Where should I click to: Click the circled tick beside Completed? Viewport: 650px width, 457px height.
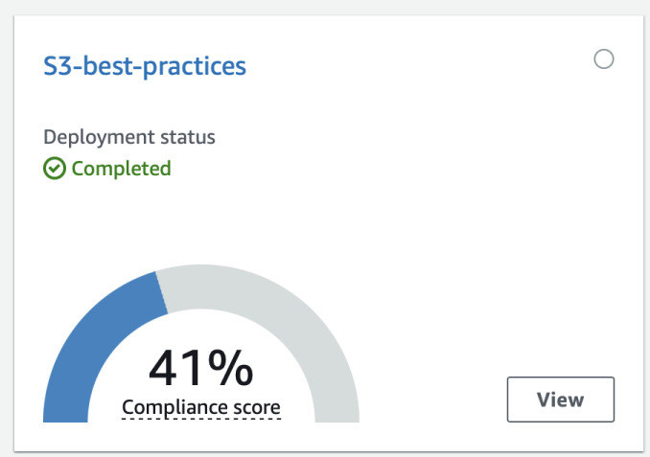tap(56, 170)
